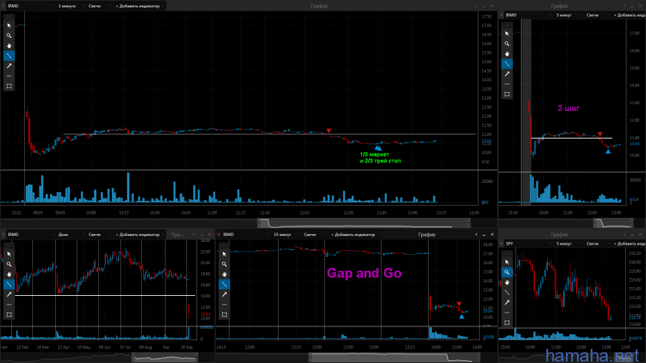This screenshot has width=646, height=363.
Task: Select the rectangle tool in the День chart
Action: (x=9, y=315)
